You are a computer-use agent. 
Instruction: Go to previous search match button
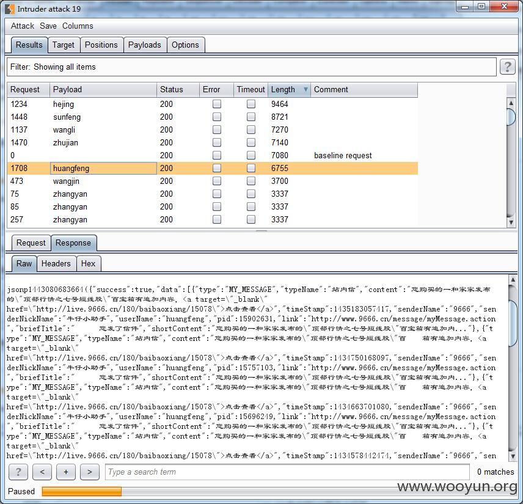42,472
